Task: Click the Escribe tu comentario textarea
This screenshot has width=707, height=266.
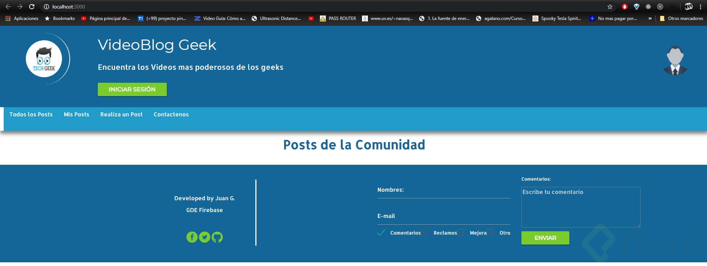Action: click(581, 207)
